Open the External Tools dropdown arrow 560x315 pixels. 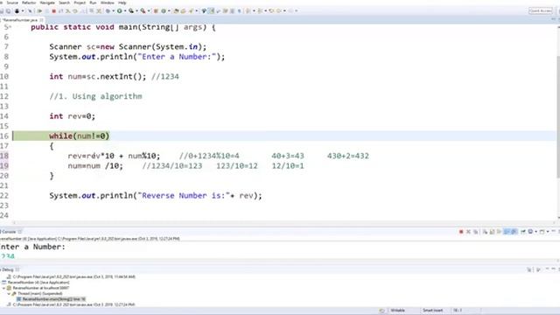click(149, 10)
